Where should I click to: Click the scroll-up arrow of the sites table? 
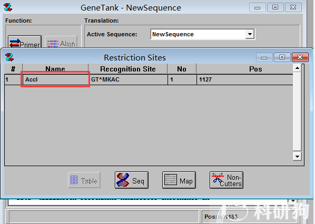pos(297,68)
